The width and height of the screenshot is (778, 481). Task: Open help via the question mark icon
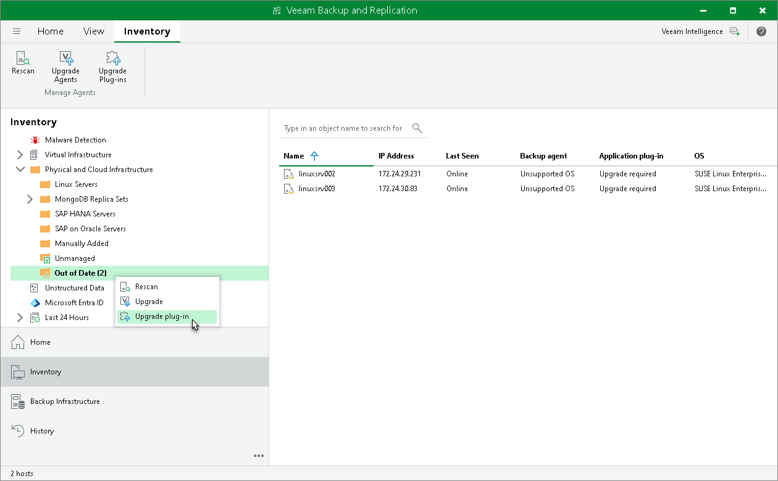[x=761, y=31]
